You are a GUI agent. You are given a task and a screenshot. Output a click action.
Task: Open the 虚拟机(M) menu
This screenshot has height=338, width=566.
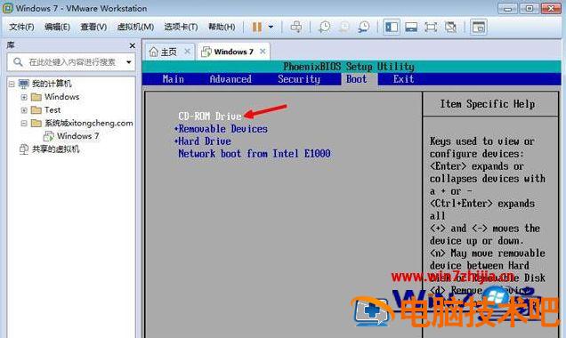135,27
